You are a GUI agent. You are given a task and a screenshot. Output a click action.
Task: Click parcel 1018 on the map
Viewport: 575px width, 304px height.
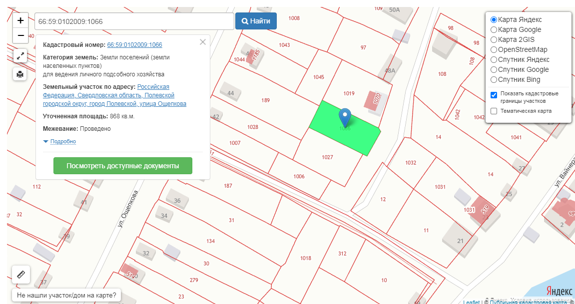(305, 258)
